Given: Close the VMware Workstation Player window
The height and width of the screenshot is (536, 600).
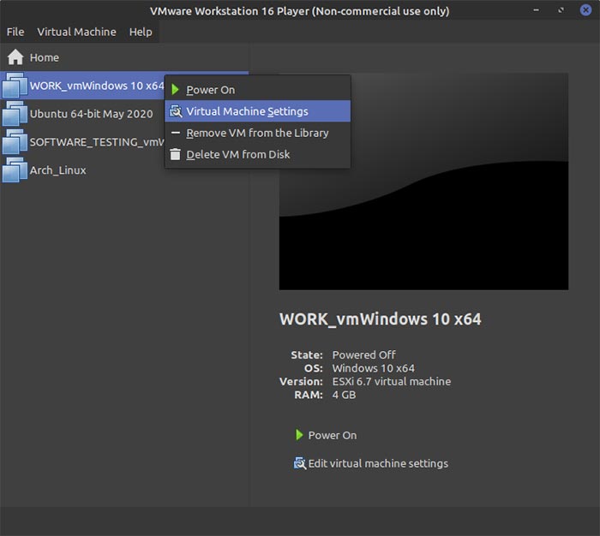Looking at the screenshot, I should tap(585, 10).
